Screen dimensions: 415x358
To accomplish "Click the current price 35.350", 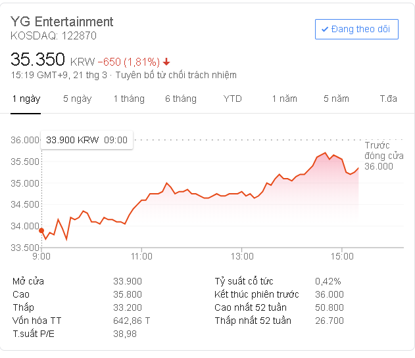I will [37, 60].
